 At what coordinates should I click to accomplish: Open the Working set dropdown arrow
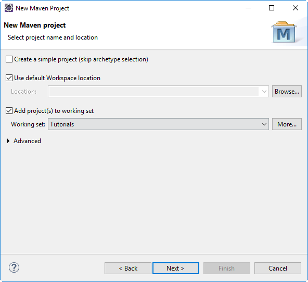pos(264,124)
